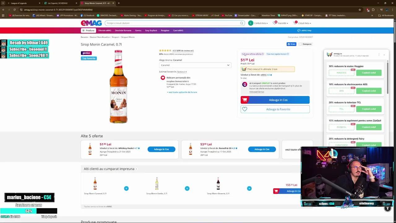Switch to LoL Esports SCHEDULE tab

pos(60,3)
